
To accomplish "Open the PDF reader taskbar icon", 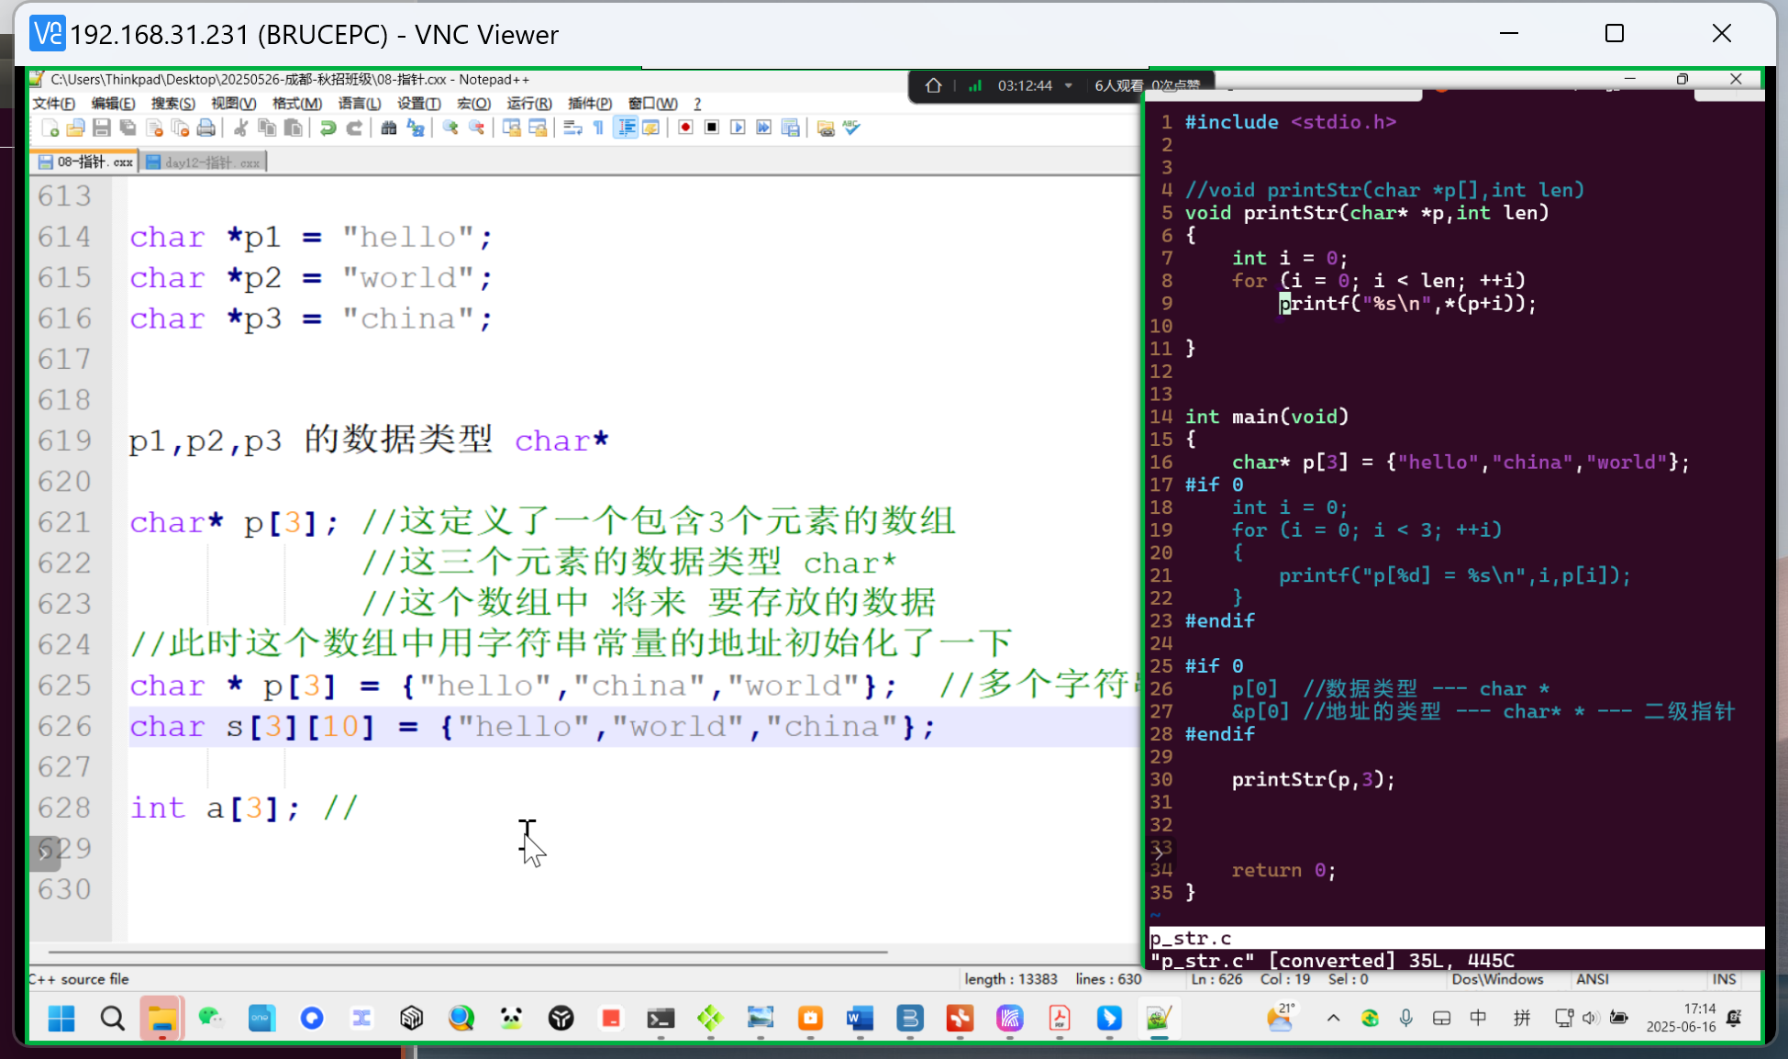I will click(1060, 1019).
